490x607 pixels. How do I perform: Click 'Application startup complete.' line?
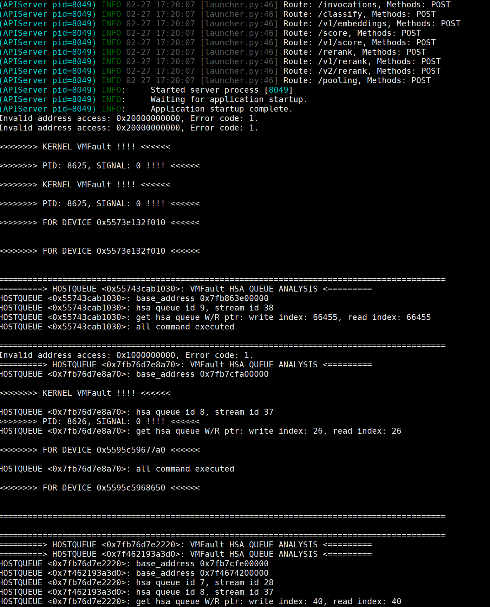click(146, 109)
